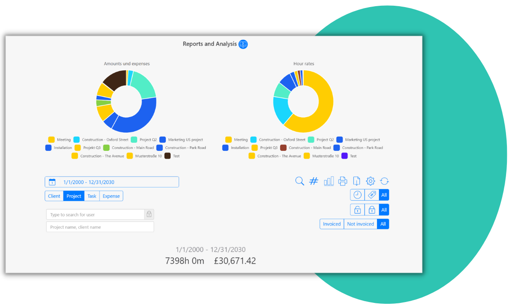Open the search magnifier icon
Image resolution: width=514 pixels, height=306 pixels.
point(299,181)
